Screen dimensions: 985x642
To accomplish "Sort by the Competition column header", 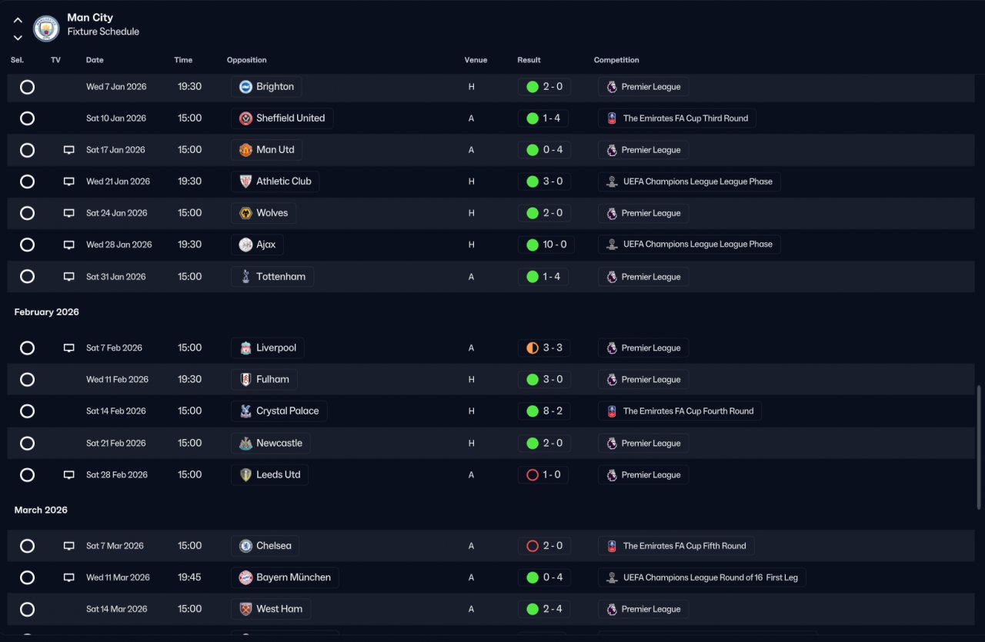I will [x=616, y=60].
